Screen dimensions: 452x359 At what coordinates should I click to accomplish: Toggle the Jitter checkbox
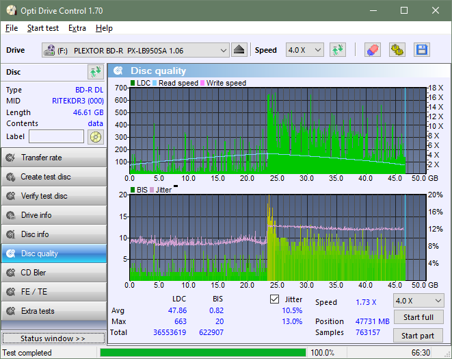pos(274,299)
